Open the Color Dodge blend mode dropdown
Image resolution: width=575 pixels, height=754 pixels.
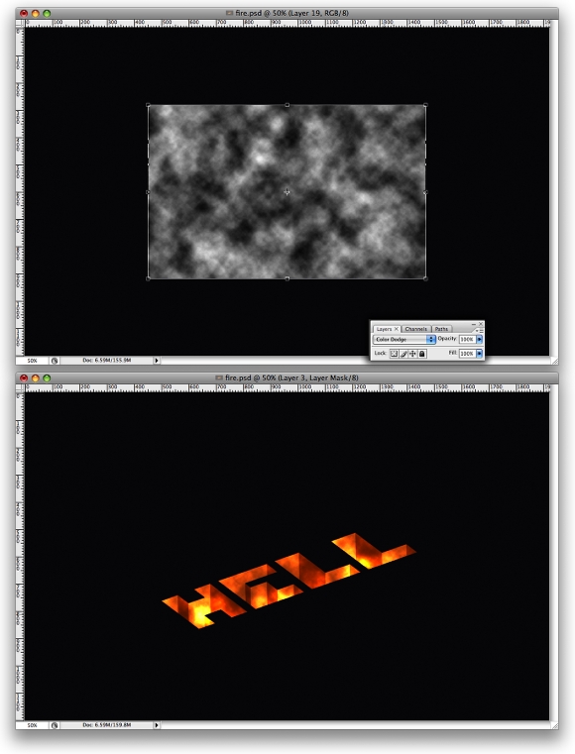404,339
